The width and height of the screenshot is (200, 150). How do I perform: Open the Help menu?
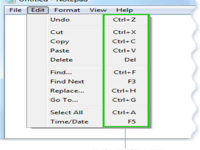(x=125, y=10)
